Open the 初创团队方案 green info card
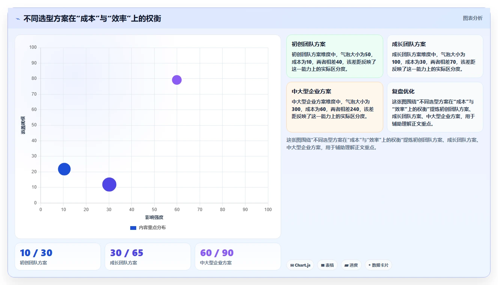The image size is (498, 285). pyautogui.click(x=335, y=56)
